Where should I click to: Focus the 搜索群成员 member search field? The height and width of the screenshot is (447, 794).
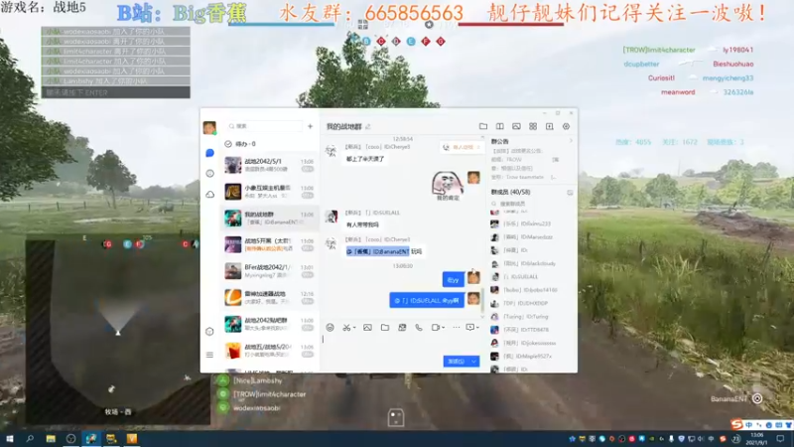[x=529, y=204]
